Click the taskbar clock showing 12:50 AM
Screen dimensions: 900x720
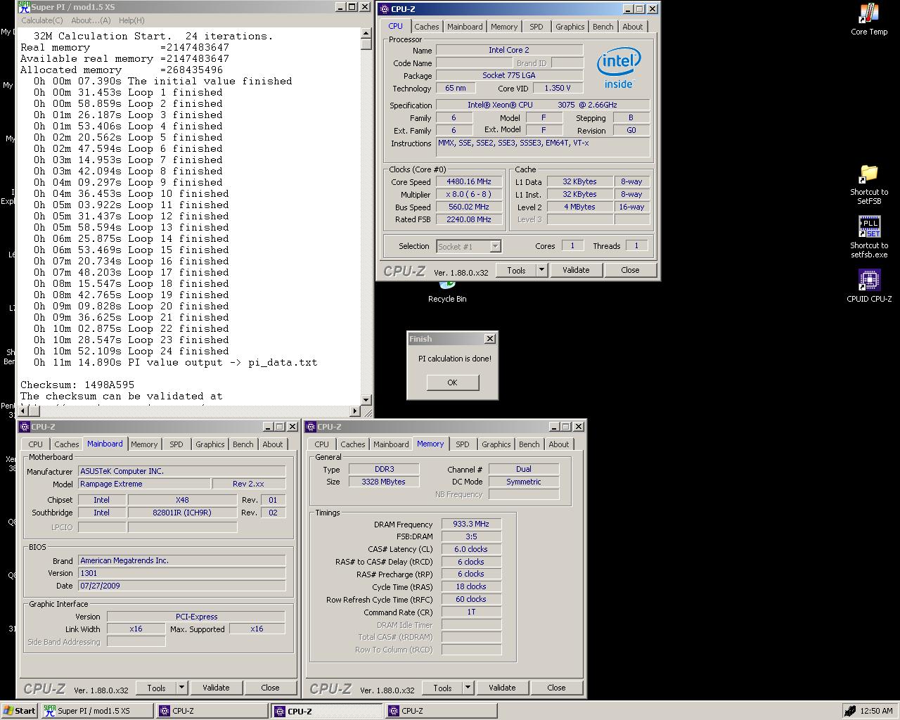click(876, 711)
